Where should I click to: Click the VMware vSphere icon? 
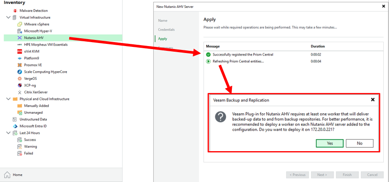pos(20,24)
